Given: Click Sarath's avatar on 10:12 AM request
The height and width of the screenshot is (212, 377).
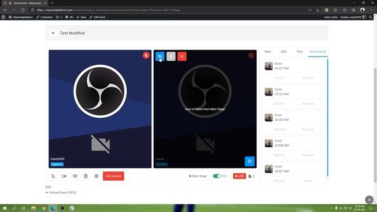Looking at the screenshot, I should [x=269, y=92].
